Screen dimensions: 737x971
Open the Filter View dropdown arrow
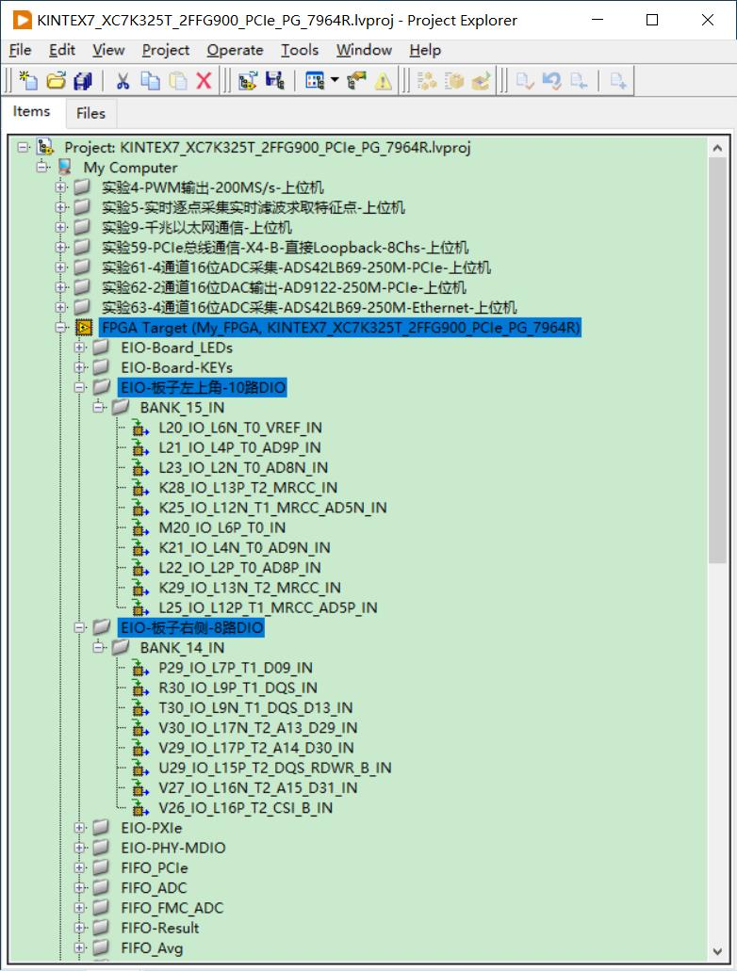tap(335, 80)
